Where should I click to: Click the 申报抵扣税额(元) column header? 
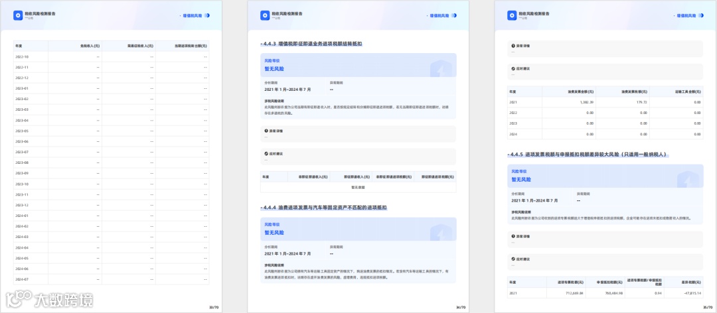pyautogui.click(x=609, y=282)
